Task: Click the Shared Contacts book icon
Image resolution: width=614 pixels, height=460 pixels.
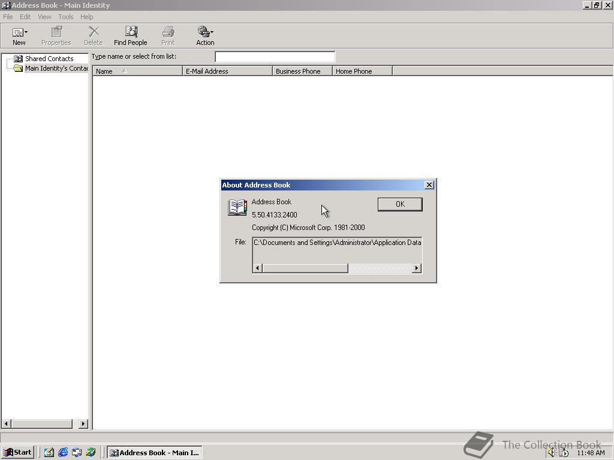Action: pyautogui.click(x=19, y=59)
